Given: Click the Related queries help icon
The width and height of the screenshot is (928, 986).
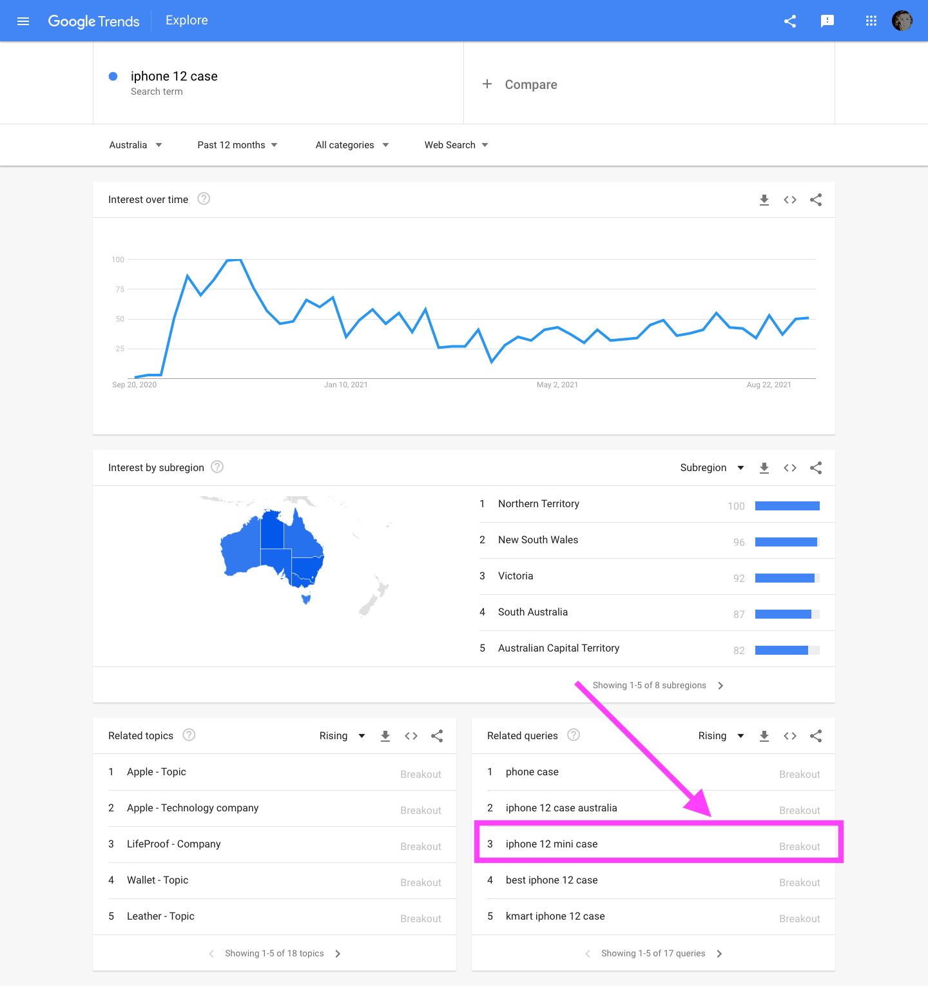Looking at the screenshot, I should [574, 735].
